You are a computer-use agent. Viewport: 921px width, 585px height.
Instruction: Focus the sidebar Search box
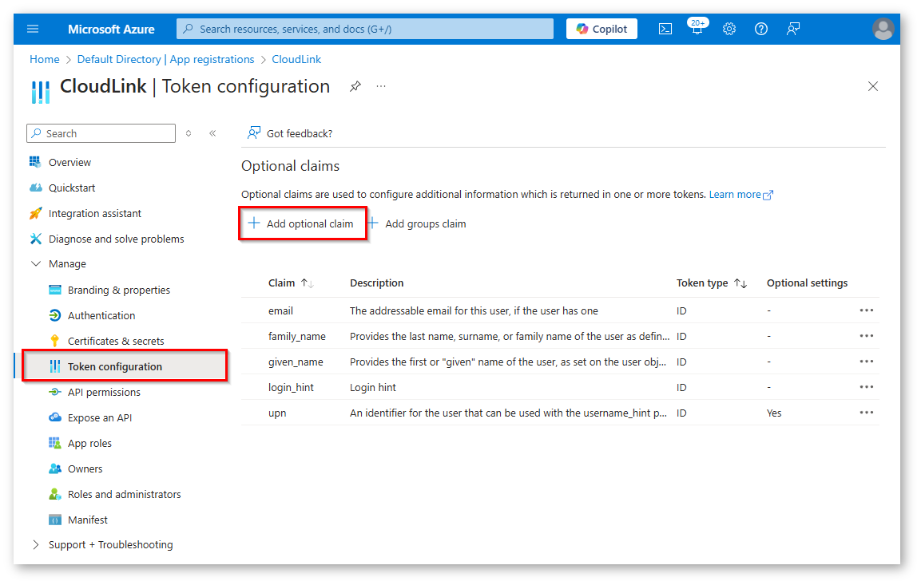[x=101, y=133]
